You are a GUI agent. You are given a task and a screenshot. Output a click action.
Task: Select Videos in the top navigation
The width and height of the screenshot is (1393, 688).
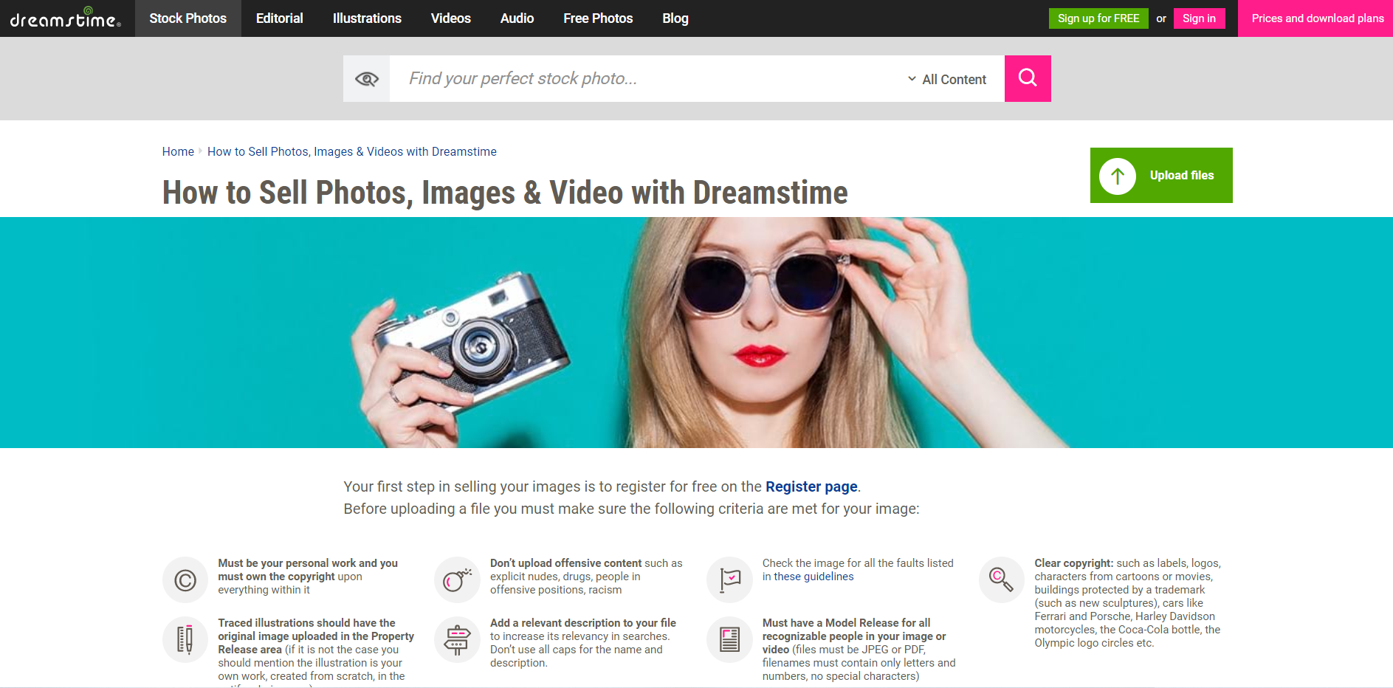click(451, 18)
